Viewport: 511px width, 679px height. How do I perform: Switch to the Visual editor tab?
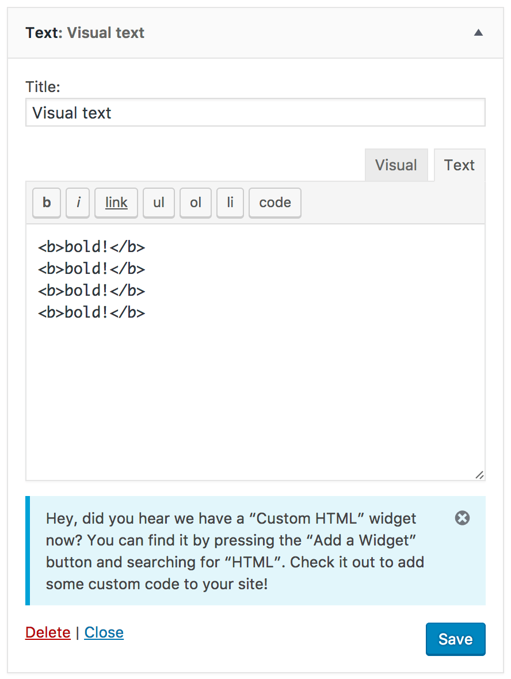396,165
